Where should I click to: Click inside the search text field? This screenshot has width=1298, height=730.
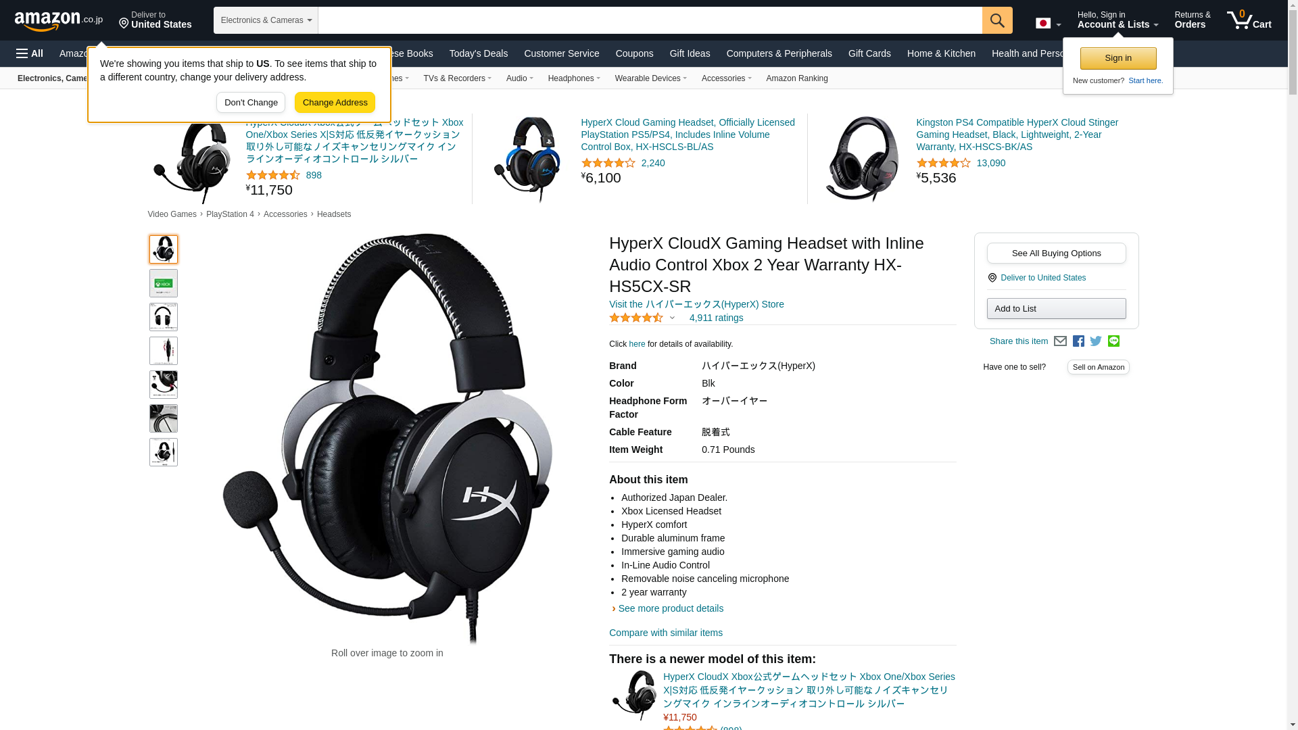pyautogui.click(x=650, y=20)
